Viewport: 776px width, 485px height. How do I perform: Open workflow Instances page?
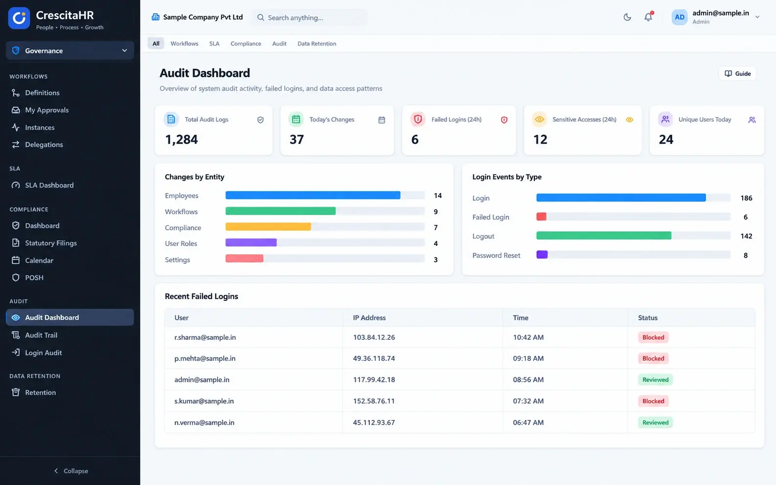pos(70,127)
